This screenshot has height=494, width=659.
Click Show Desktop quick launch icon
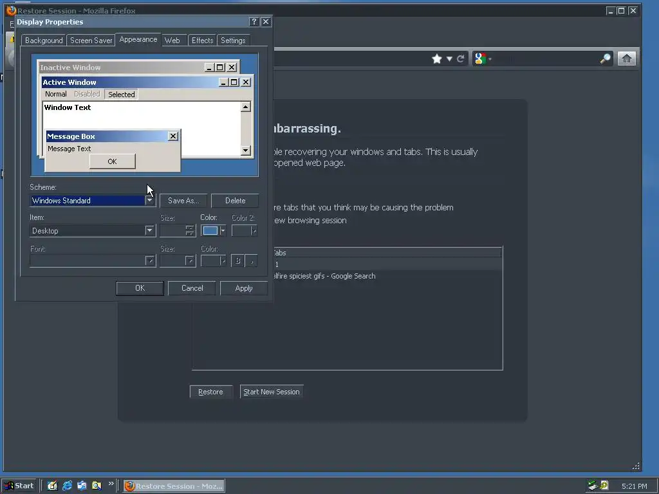click(52, 486)
